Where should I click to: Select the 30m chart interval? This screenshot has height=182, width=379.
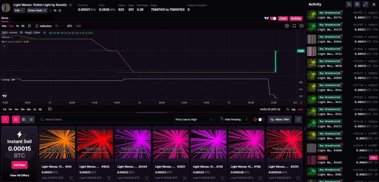(11, 26)
